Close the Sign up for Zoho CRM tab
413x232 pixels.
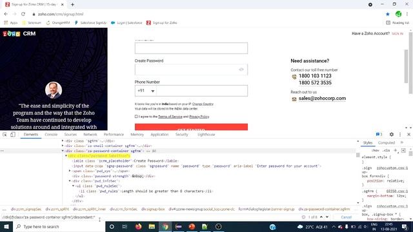click(62, 5)
